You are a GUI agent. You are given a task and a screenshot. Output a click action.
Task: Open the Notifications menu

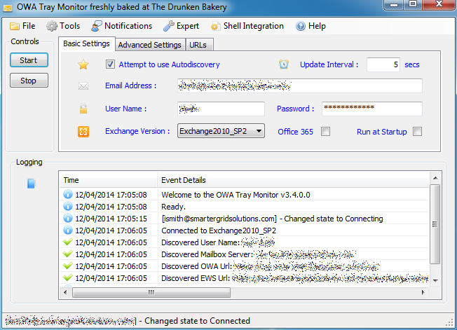tap(121, 26)
